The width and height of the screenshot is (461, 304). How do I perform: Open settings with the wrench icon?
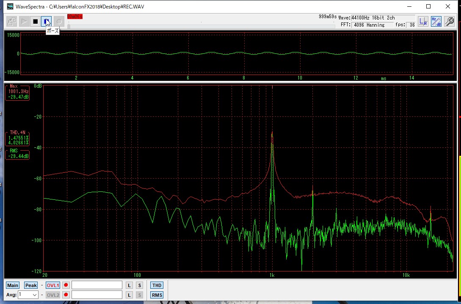click(x=450, y=22)
